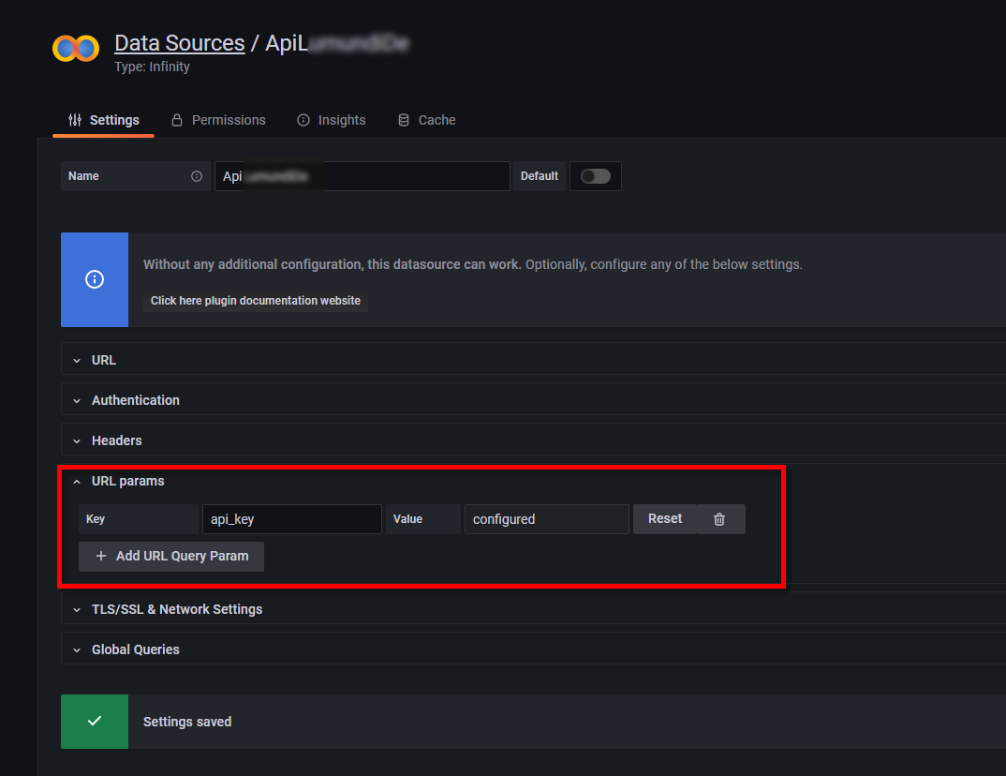1006x776 pixels.
Task: Click the blue info icon in the banner
Action: [95, 279]
